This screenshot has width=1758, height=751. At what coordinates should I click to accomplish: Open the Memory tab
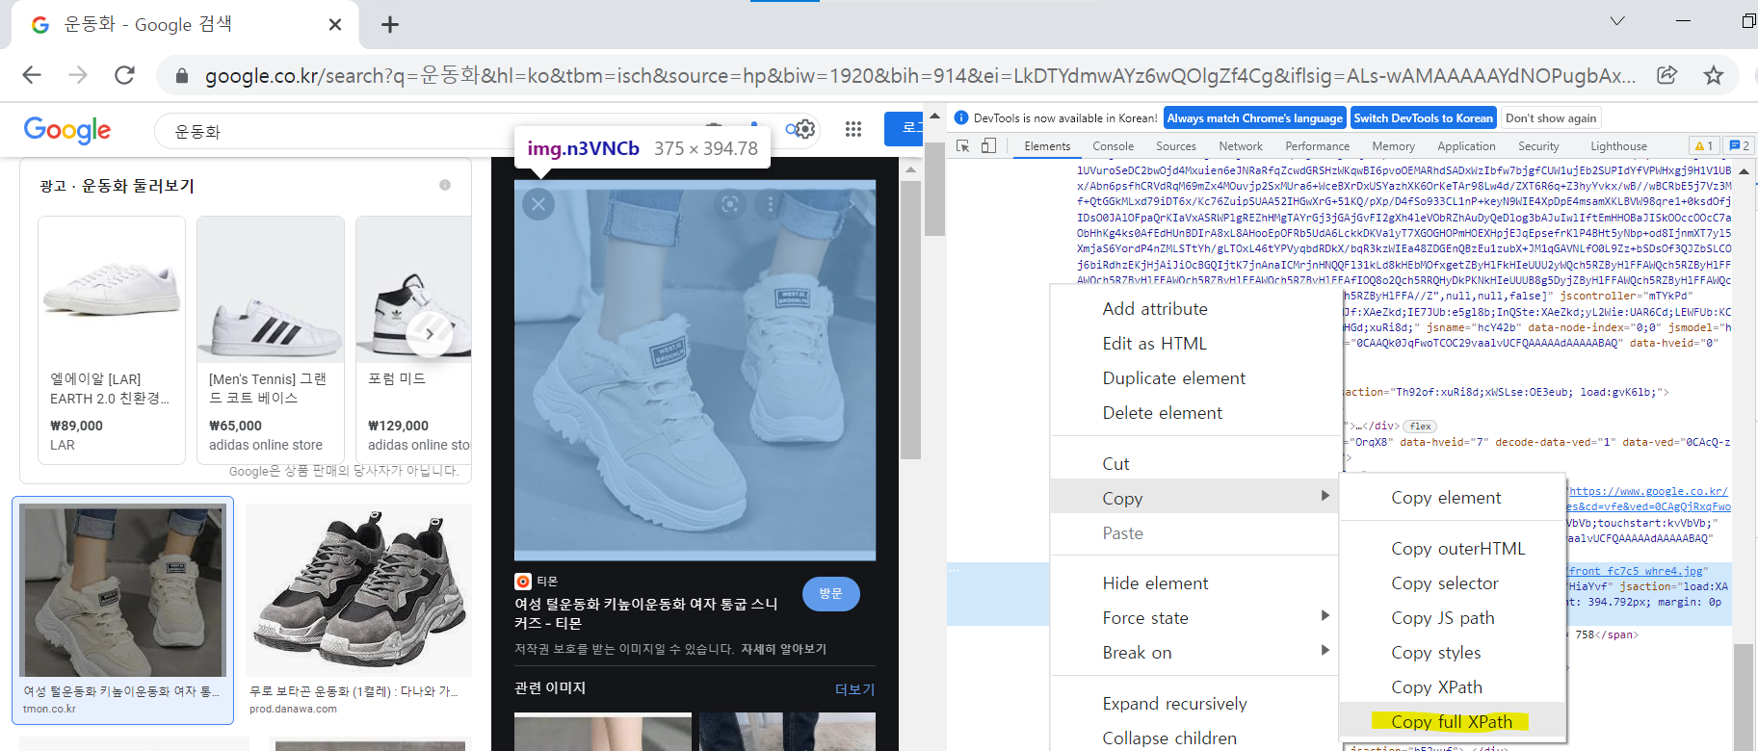click(1393, 146)
